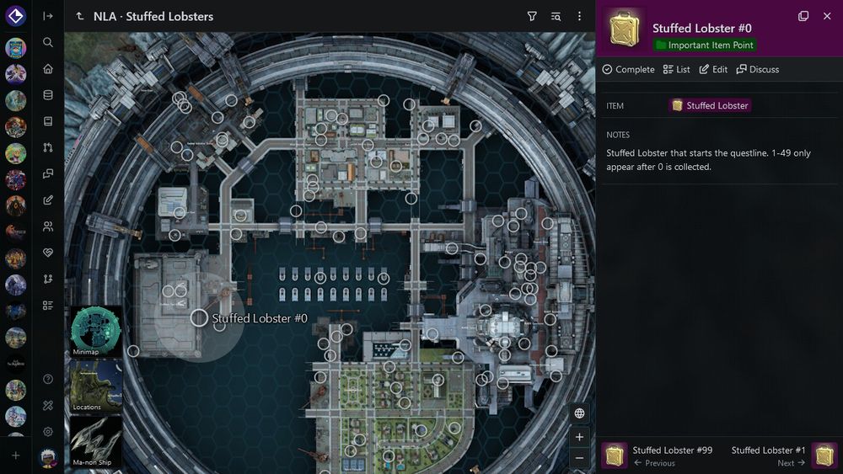The image size is (843, 474).
Task: Zoom in with the plus map button
Action: point(579,437)
